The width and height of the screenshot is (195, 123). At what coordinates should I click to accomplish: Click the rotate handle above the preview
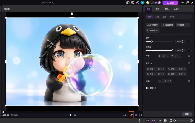(72, 14)
